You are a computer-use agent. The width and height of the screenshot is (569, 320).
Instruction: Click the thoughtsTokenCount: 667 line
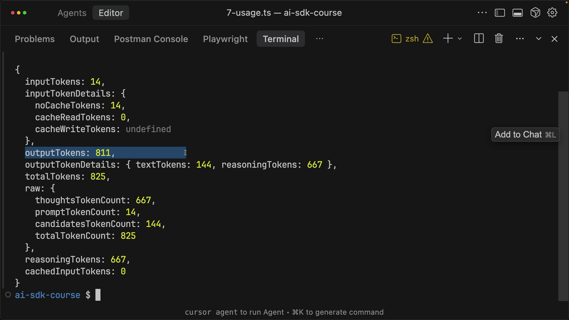95,200
